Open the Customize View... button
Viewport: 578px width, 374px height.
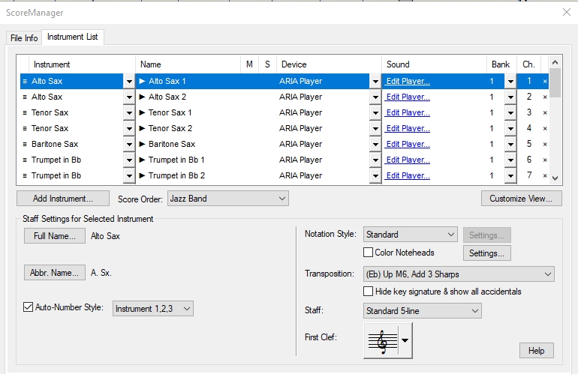tap(521, 199)
